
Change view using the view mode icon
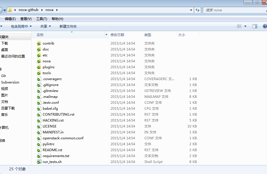point(239,26)
